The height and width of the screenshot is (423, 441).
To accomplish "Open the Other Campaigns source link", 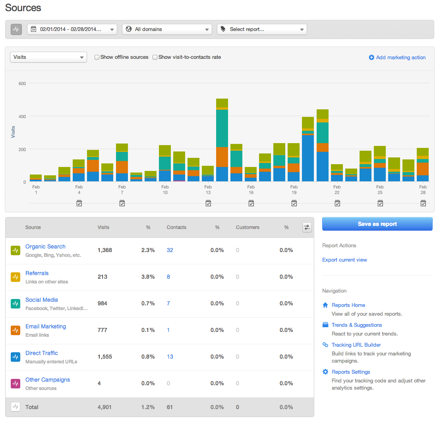I will coord(48,380).
